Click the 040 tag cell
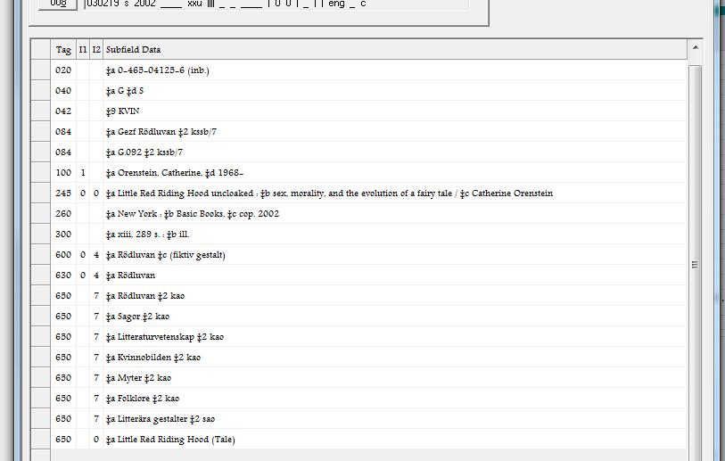 click(x=63, y=91)
